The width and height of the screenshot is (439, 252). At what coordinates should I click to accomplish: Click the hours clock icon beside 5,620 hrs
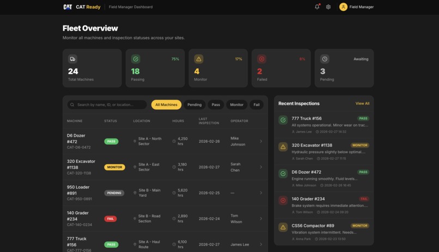tap(174, 193)
